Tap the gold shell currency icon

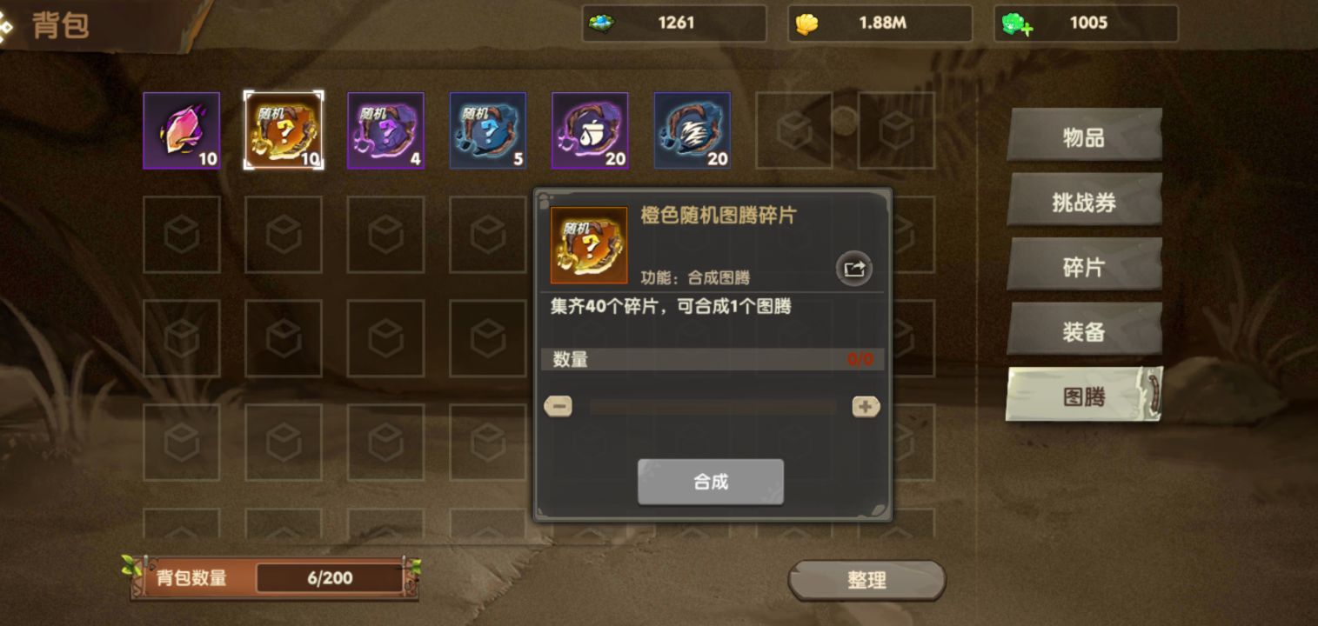point(807,23)
